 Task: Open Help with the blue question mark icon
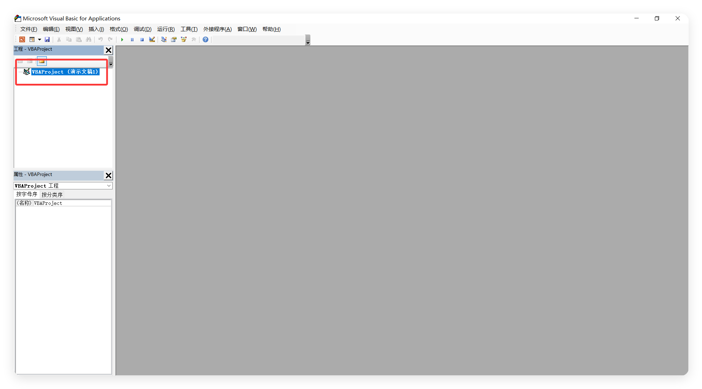(x=205, y=39)
